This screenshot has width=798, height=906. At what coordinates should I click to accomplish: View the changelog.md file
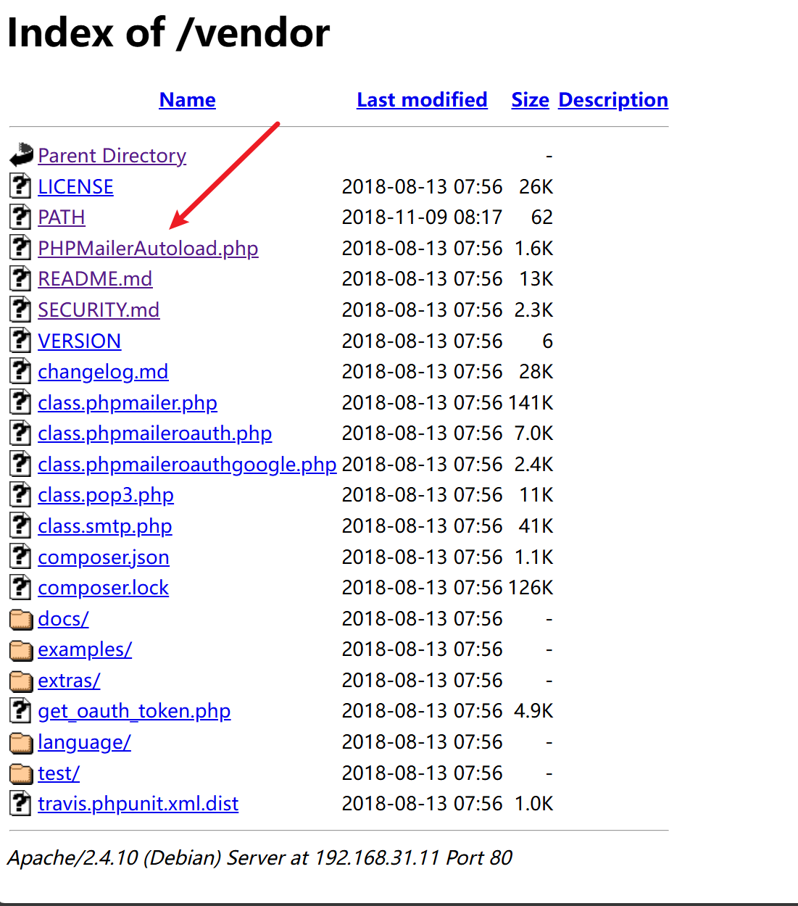tap(103, 371)
